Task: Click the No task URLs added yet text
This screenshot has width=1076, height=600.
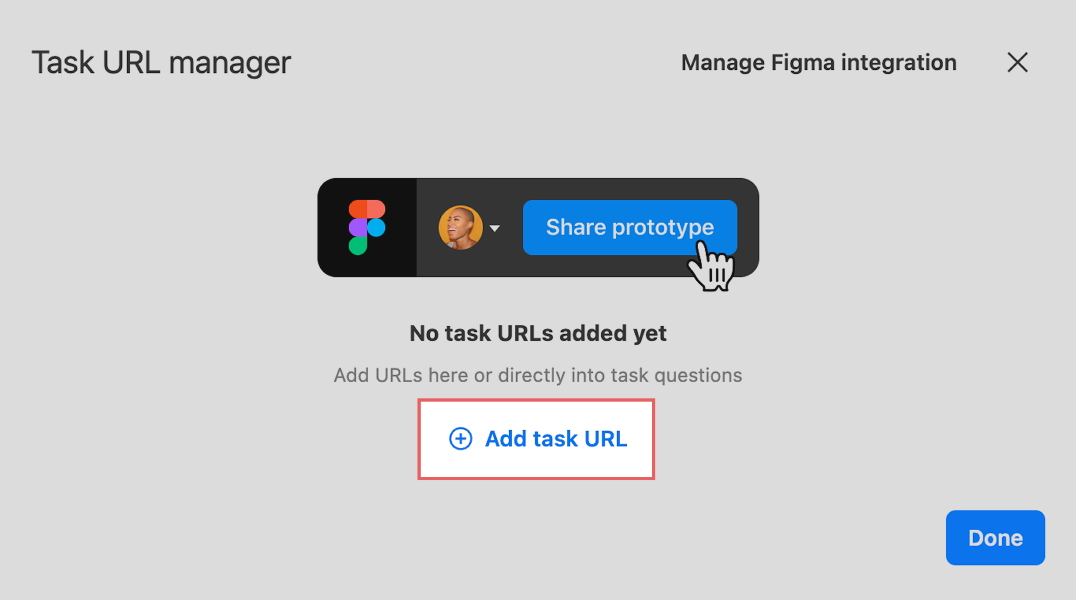Action: 538,333
